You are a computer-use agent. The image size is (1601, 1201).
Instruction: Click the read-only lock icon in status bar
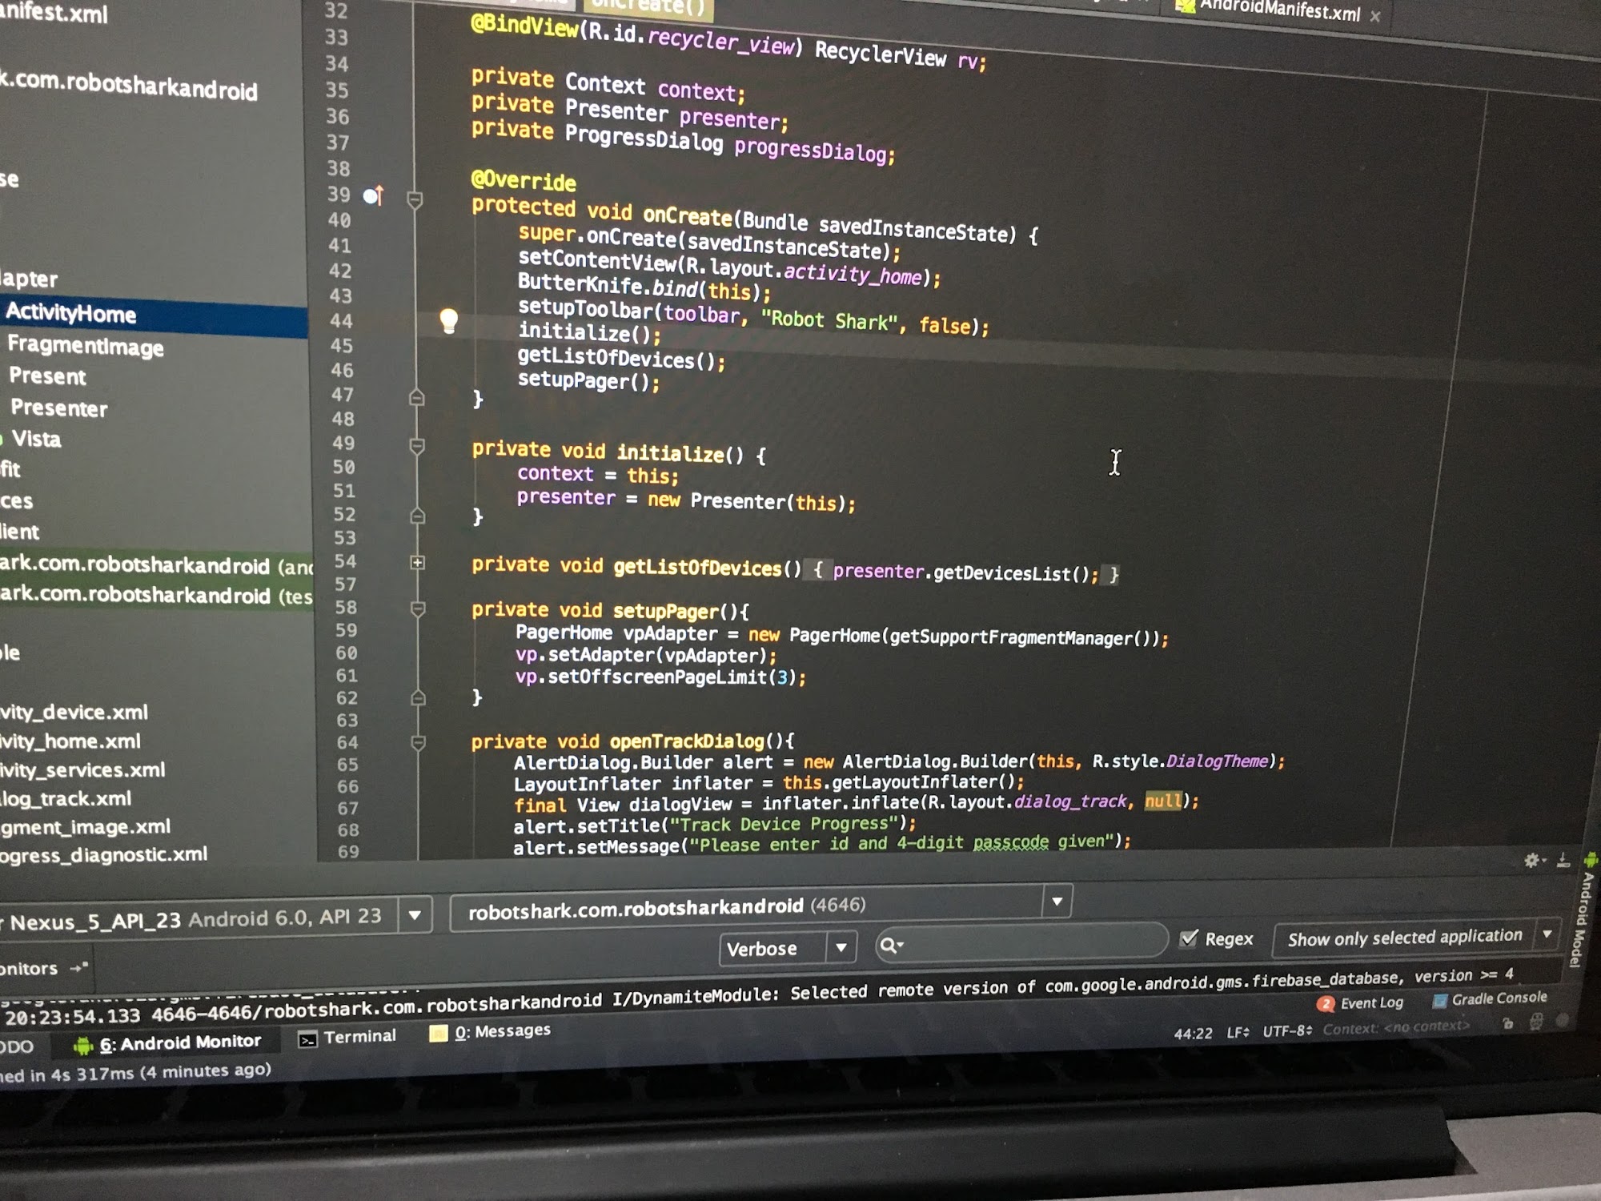1508,1023
